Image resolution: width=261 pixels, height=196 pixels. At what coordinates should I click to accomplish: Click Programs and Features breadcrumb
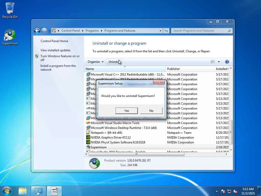point(120,31)
